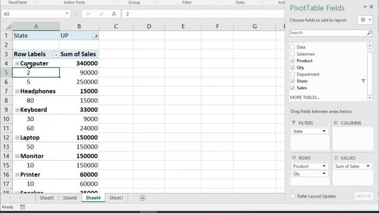Click the Select All corner triangle
The image size is (379, 213).
tap(8, 26)
